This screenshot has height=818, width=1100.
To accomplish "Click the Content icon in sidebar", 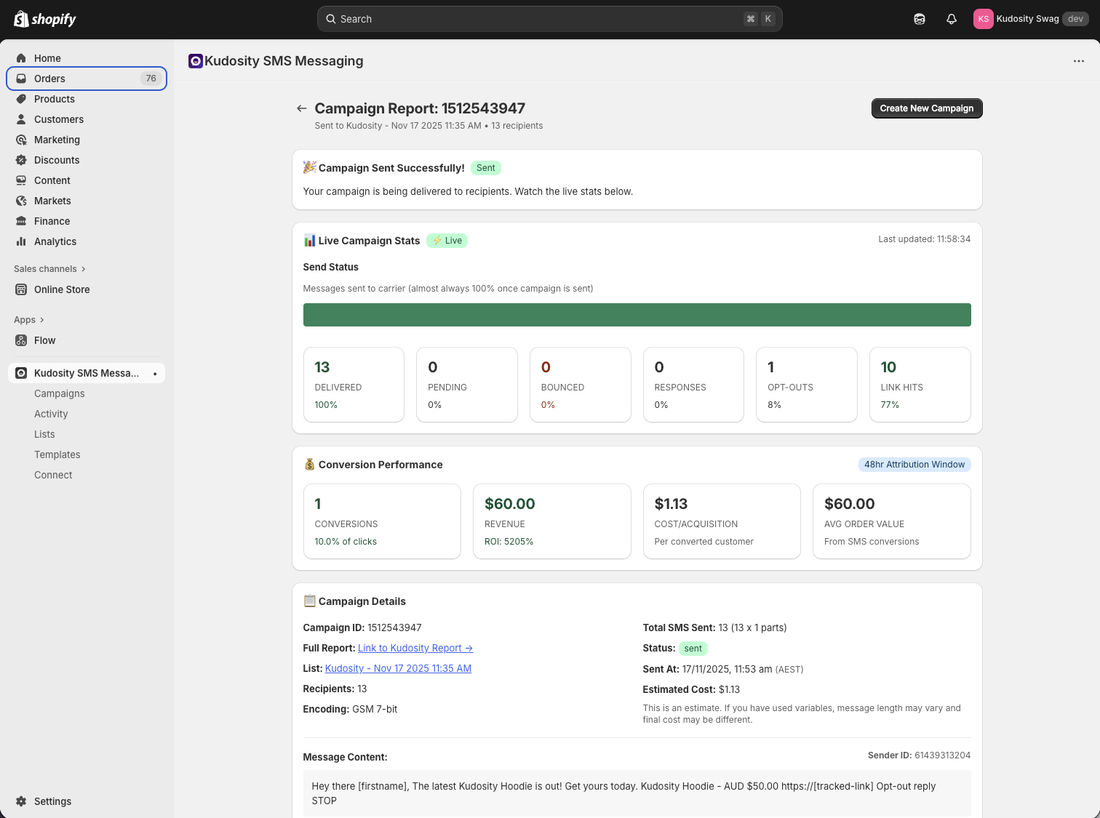I will [21, 180].
